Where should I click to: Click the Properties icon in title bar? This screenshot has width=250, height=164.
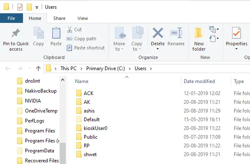coord(20,7)
